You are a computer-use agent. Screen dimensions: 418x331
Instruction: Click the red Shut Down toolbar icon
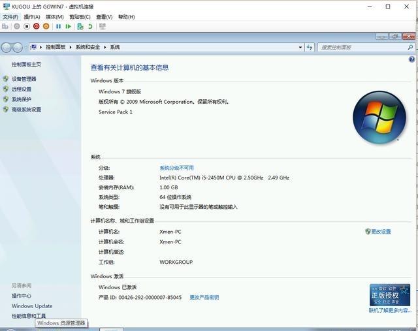coord(37,26)
